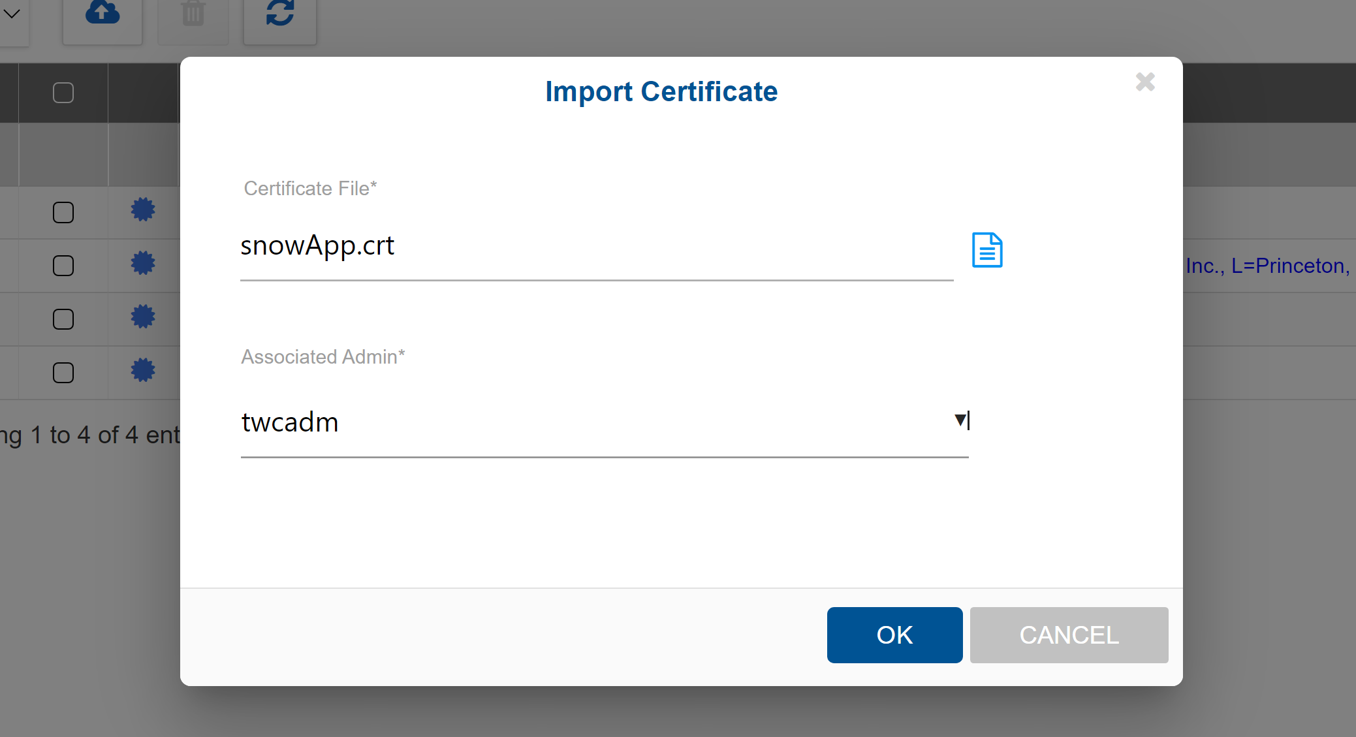
Task: Expand the chevron dropdown at the top left
Action: [x=12, y=12]
